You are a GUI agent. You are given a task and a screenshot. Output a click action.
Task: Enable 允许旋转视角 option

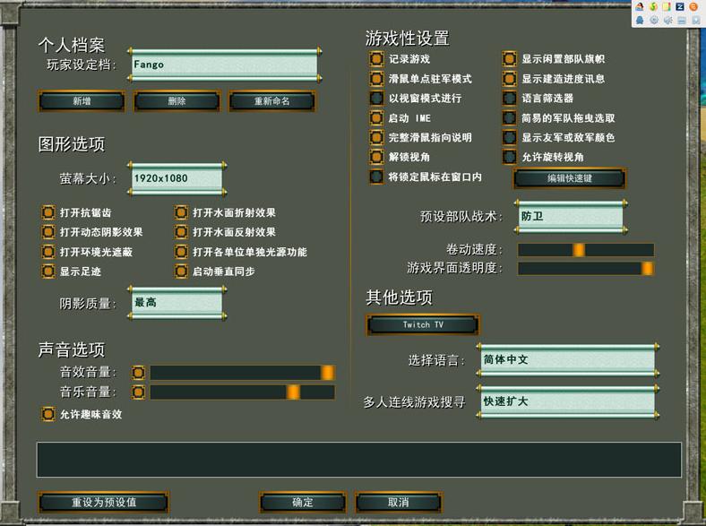(509, 157)
